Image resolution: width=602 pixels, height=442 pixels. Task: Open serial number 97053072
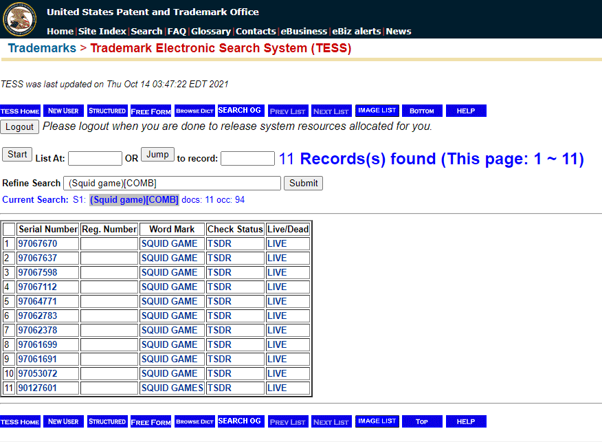pyautogui.click(x=38, y=374)
